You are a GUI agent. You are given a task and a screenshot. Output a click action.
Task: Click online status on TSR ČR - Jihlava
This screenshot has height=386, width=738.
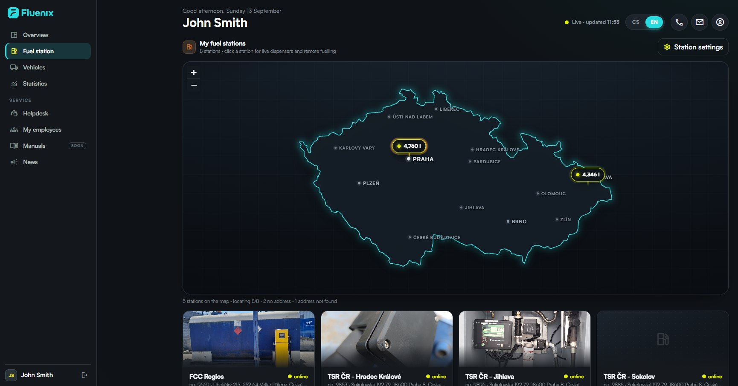[574, 377]
